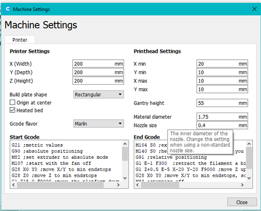Viewport: 261px width, 211px height.
Task: Click the Nozzle size input field
Action: 222,125
